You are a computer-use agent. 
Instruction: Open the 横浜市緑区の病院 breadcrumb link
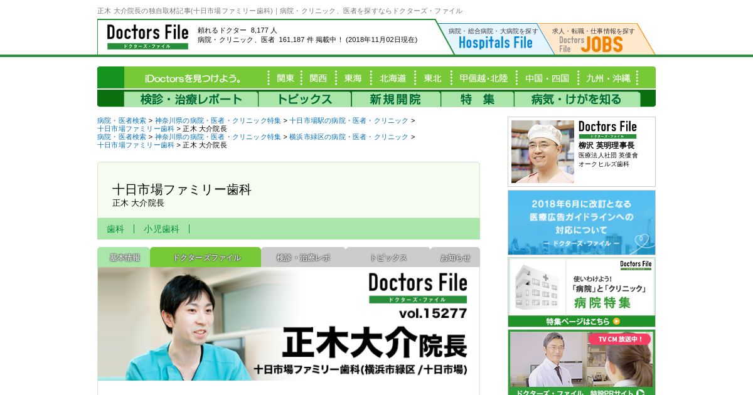click(x=348, y=137)
